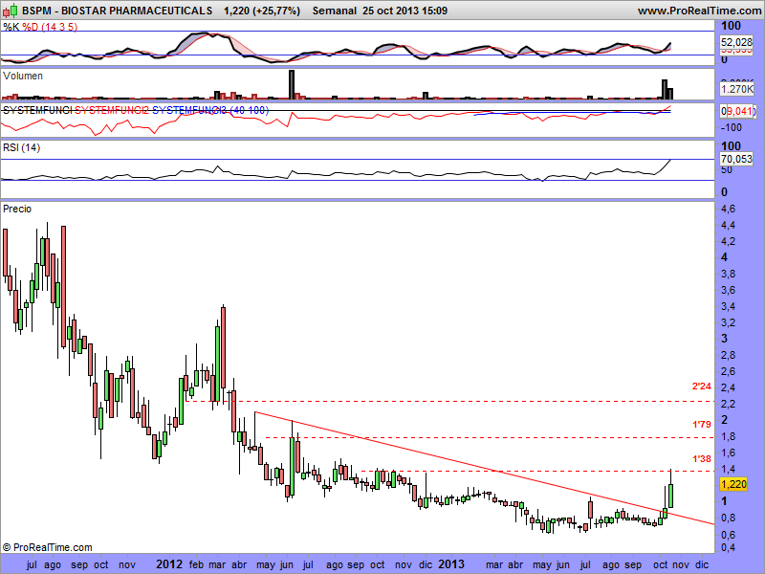Select the Volumen panel label

pyautogui.click(x=23, y=77)
